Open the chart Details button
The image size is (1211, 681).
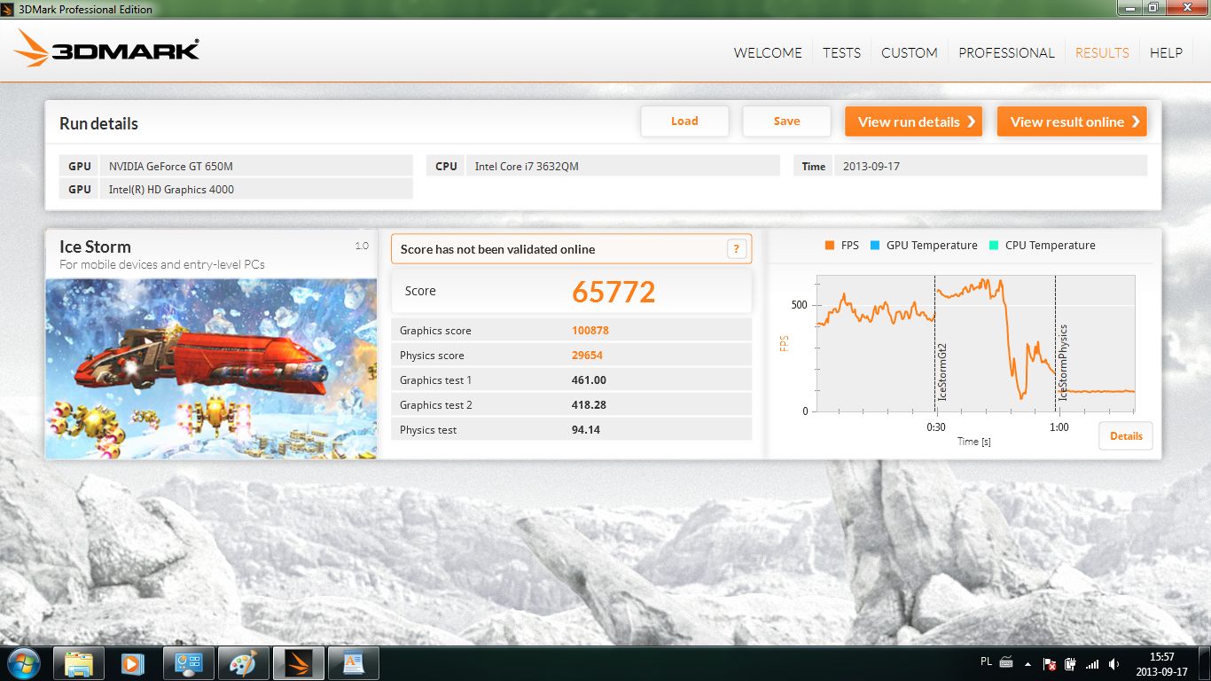click(1126, 435)
